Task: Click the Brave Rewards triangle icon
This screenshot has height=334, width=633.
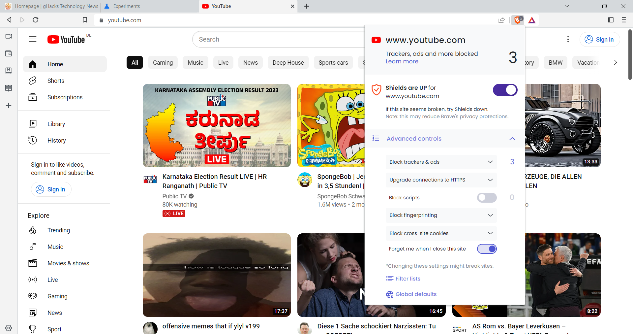Action: tap(531, 20)
